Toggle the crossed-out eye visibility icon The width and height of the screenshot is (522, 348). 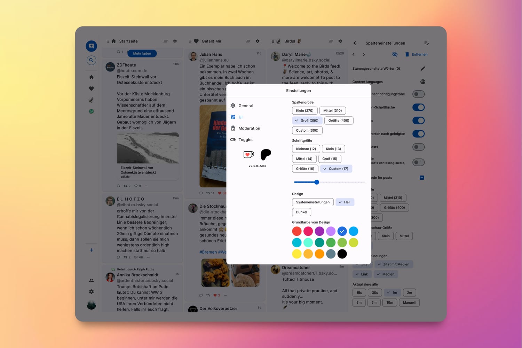[395, 54]
